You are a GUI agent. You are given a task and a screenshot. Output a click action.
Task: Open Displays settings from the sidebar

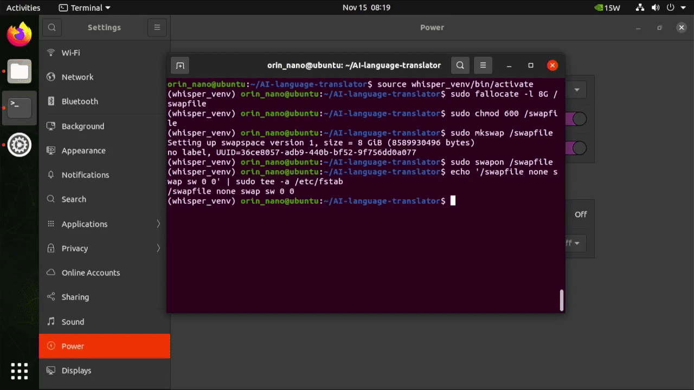(76, 370)
